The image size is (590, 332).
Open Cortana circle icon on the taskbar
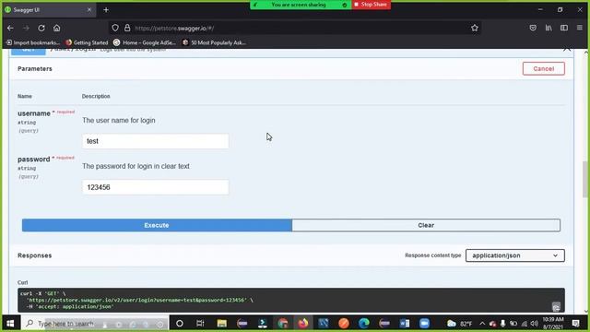click(180, 324)
